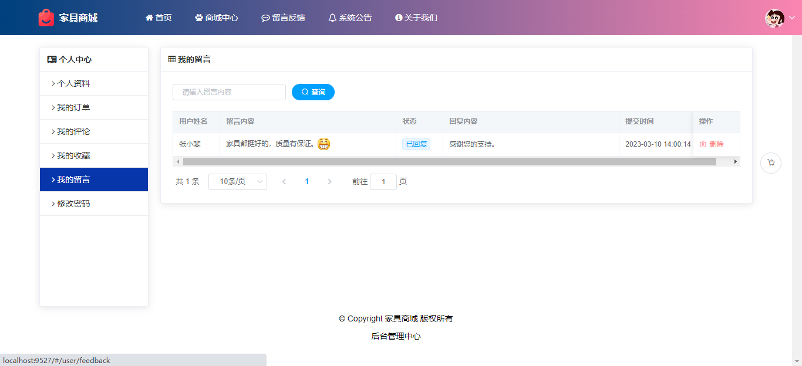Click the next page arrow in pagination
The height and width of the screenshot is (366, 802).
click(x=329, y=182)
